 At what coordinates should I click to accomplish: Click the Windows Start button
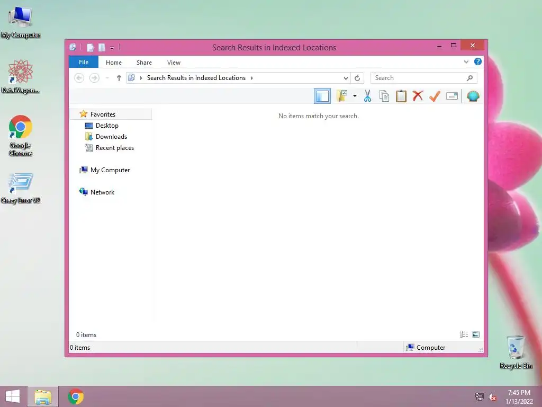pos(13,396)
